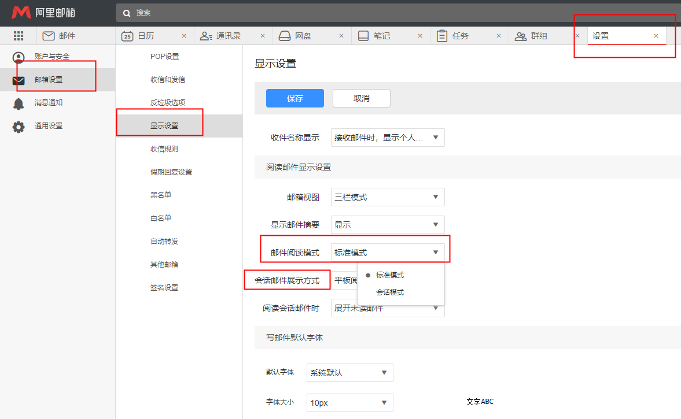
Task: Click the 群组 group icon
Action: tap(521, 36)
